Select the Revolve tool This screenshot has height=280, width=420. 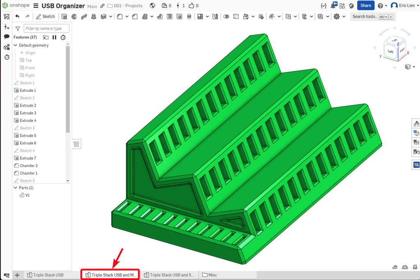pyautogui.click(x=74, y=17)
